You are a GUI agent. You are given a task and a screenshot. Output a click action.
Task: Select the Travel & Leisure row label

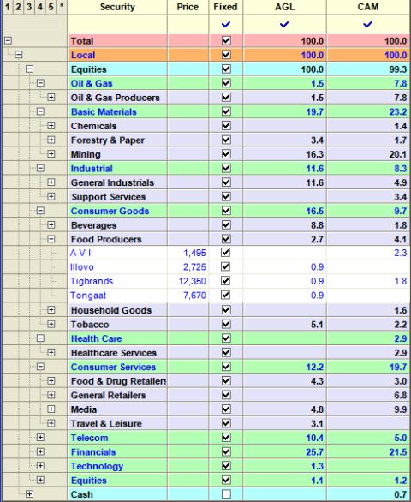(106, 423)
